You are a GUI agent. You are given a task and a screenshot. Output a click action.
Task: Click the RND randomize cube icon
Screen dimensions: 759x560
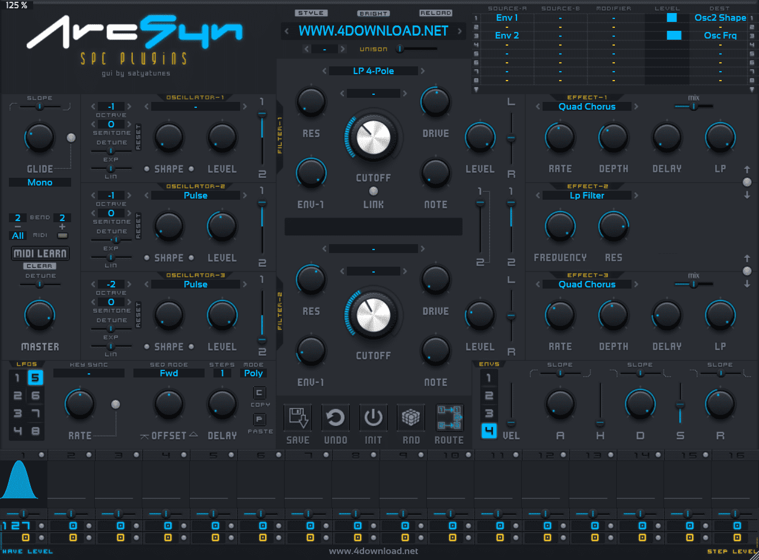(x=411, y=418)
